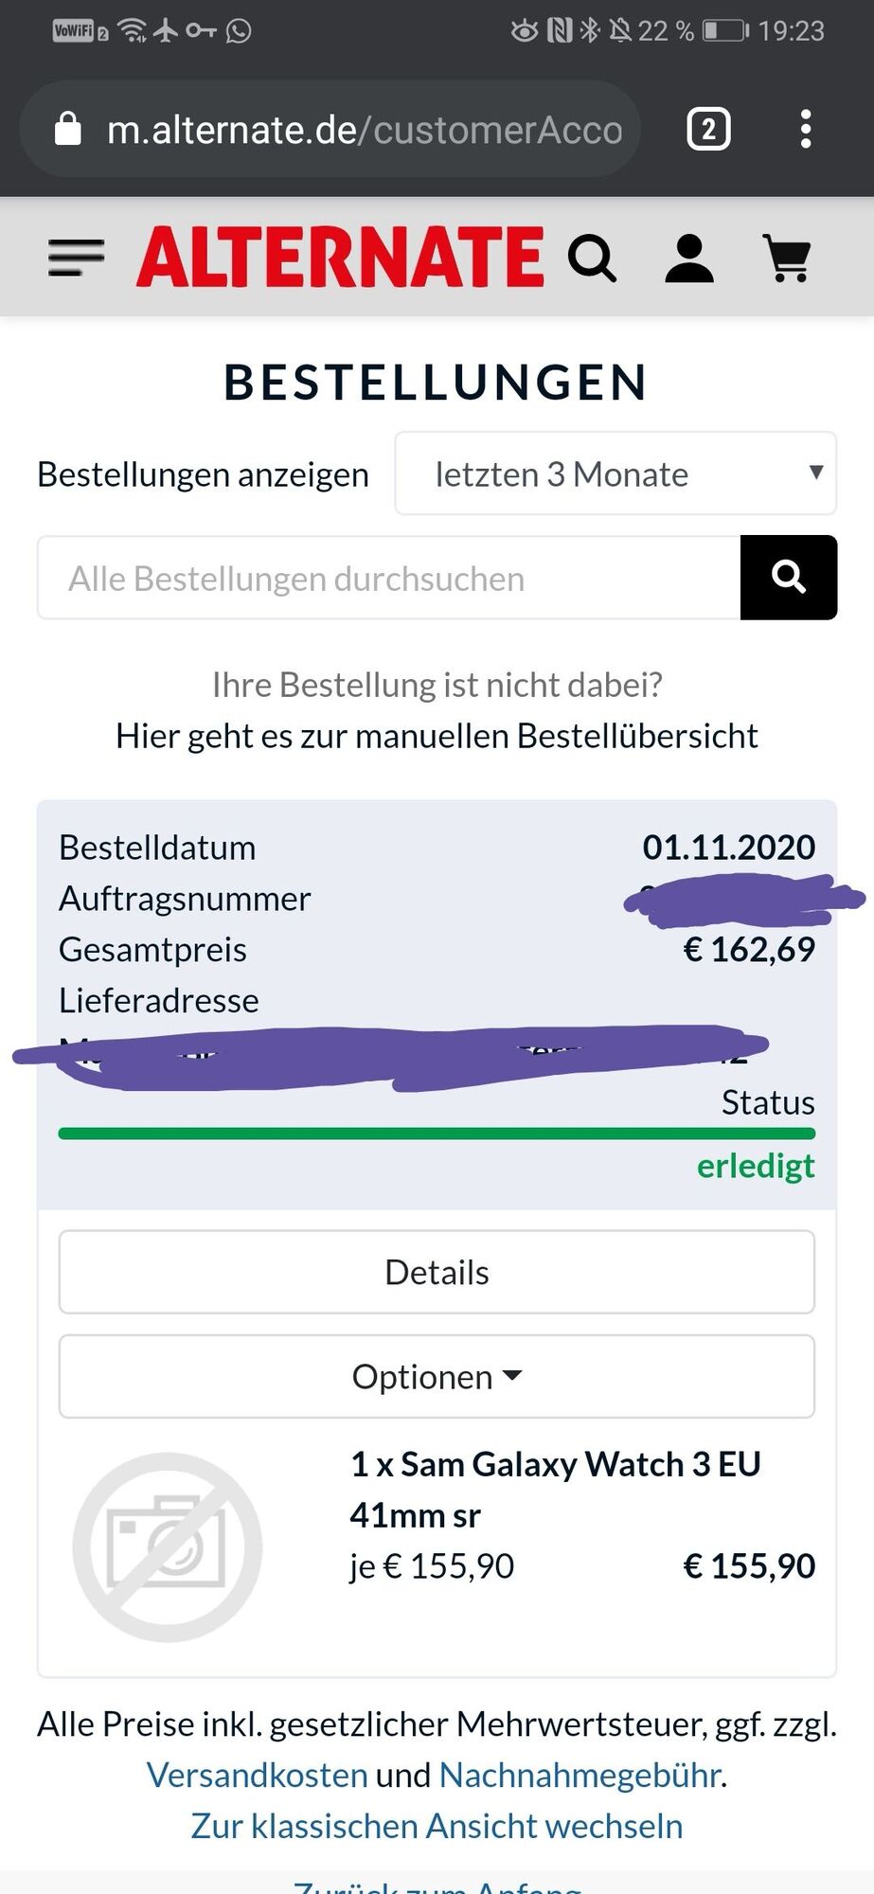Screen dimensions: 874x1894
Task: Open the customer account person icon
Action: tap(689, 258)
